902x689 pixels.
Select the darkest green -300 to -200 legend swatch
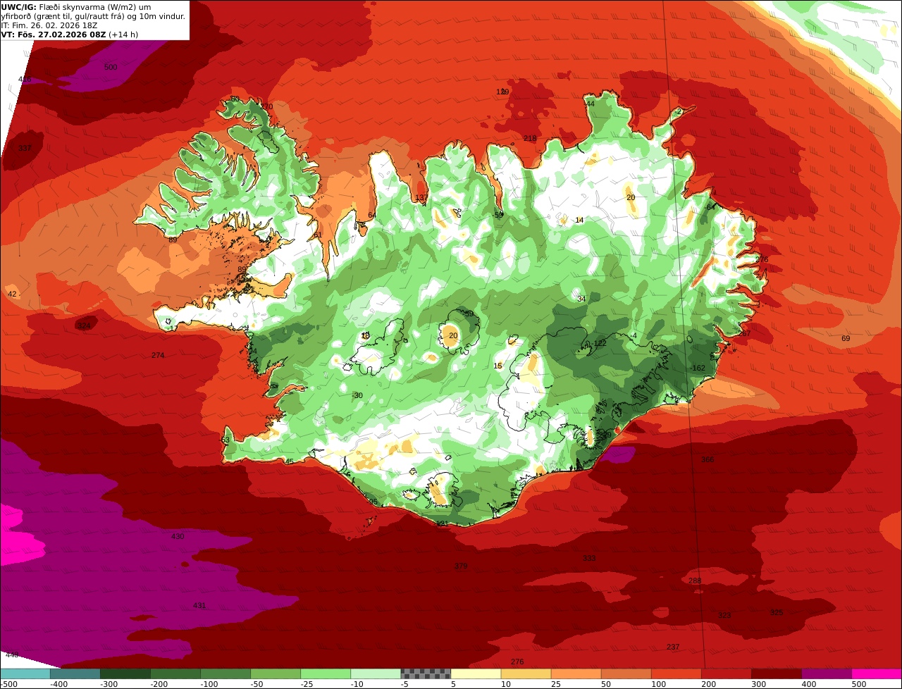[x=125, y=674]
